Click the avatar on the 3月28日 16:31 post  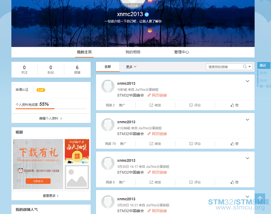coord(108,202)
